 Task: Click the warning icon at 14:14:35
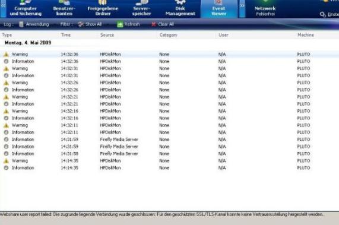[7, 161]
